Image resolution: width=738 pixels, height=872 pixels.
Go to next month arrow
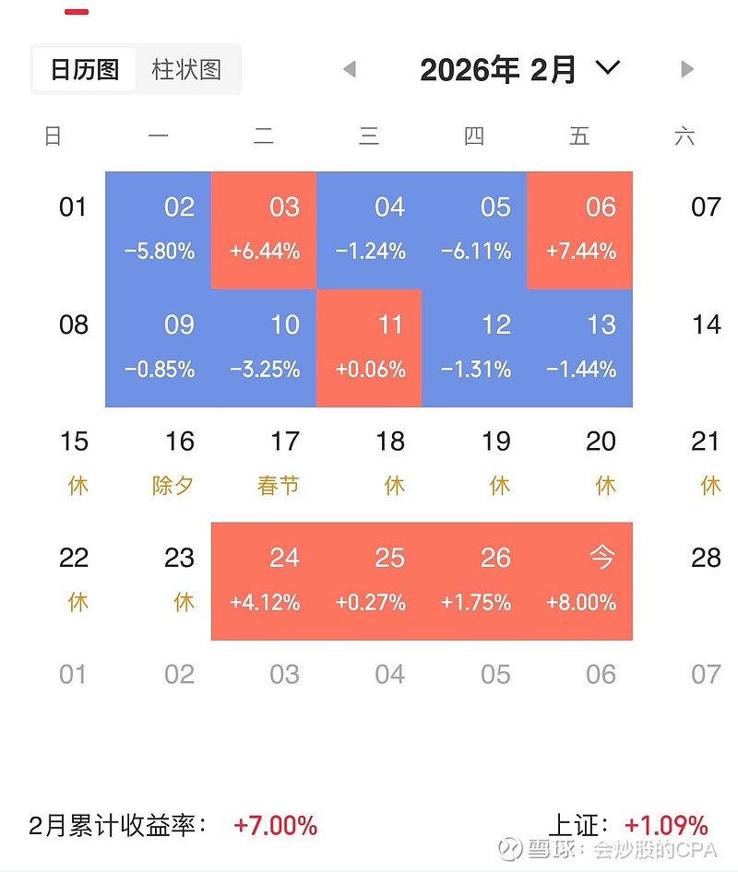[x=686, y=69]
